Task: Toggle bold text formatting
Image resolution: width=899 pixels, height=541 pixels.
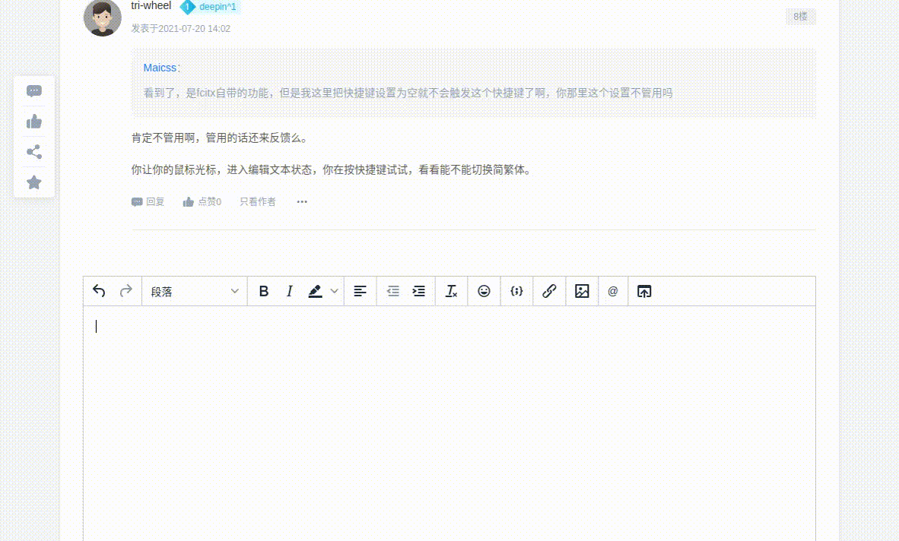Action: [264, 292]
